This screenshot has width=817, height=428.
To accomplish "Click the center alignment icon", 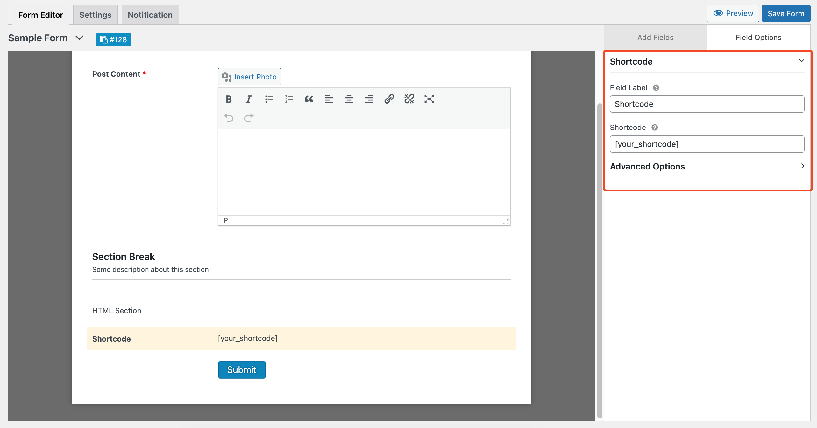I will (x=348, y=99).
